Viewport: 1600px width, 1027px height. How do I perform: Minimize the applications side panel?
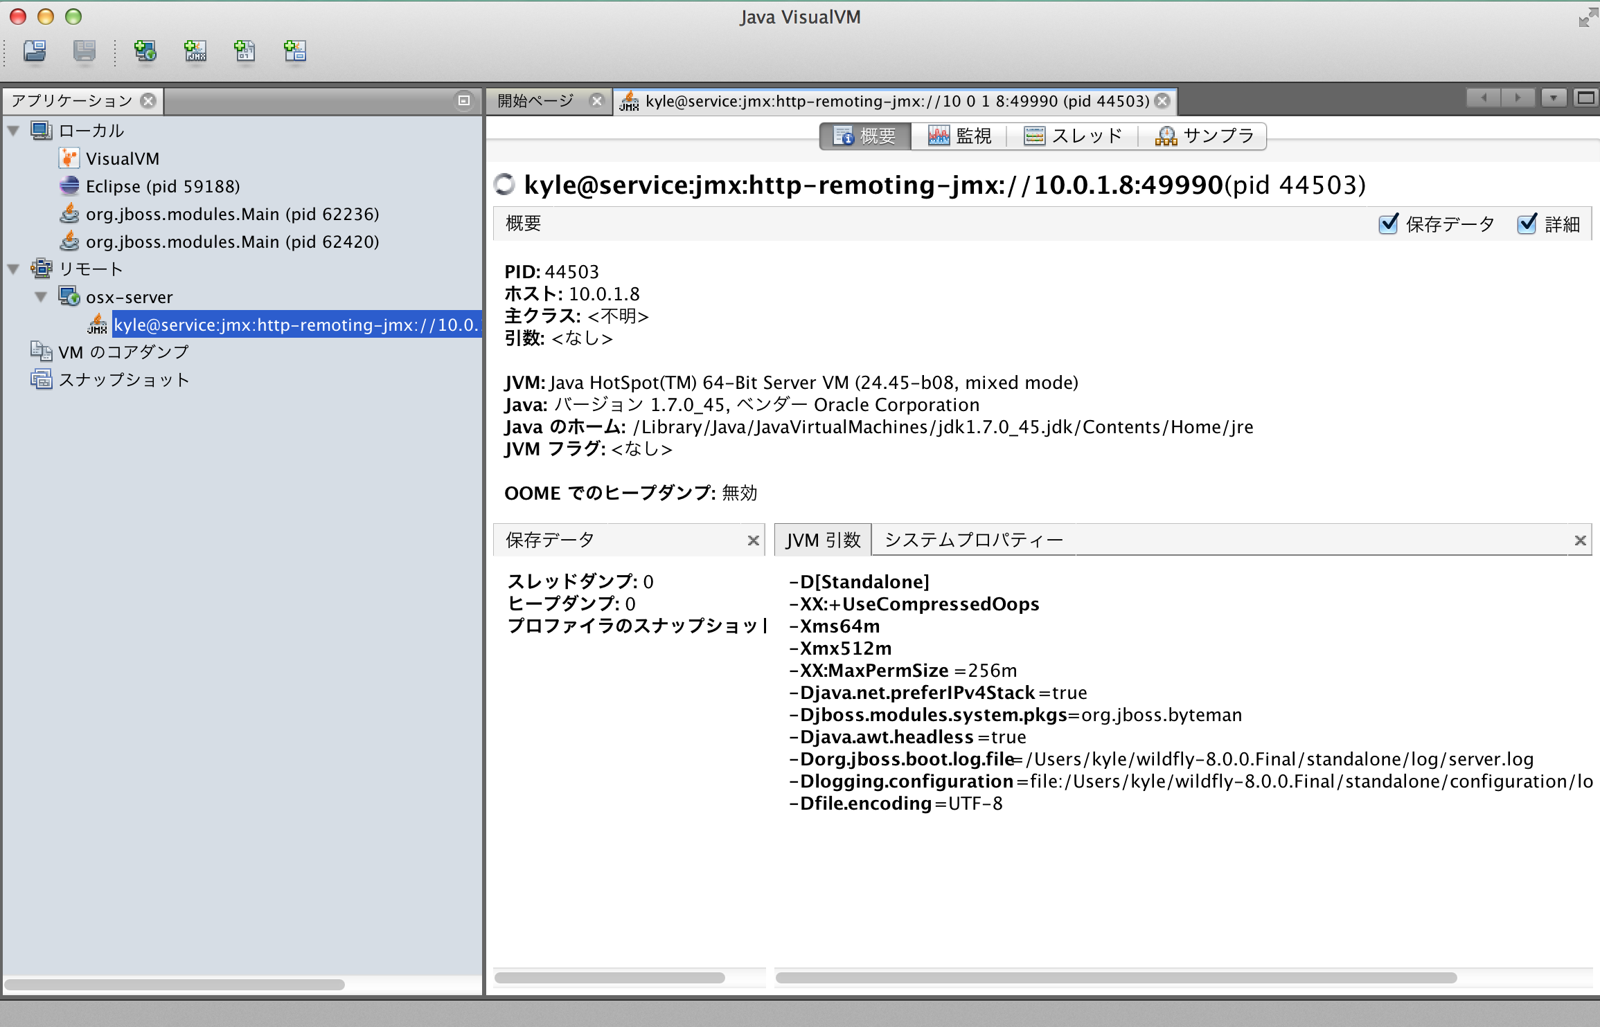coord(464,101)
